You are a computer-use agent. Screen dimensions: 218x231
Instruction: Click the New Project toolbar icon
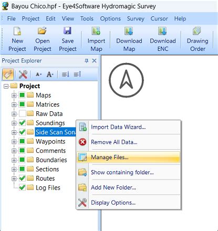(17, 31)
